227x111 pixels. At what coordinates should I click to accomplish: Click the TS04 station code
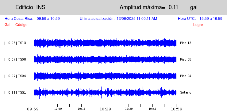(x=22, y=76)
